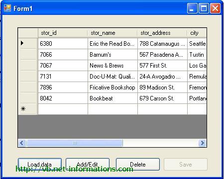Click the Tustin city cell
224x179 pixels.
[197, 55]
